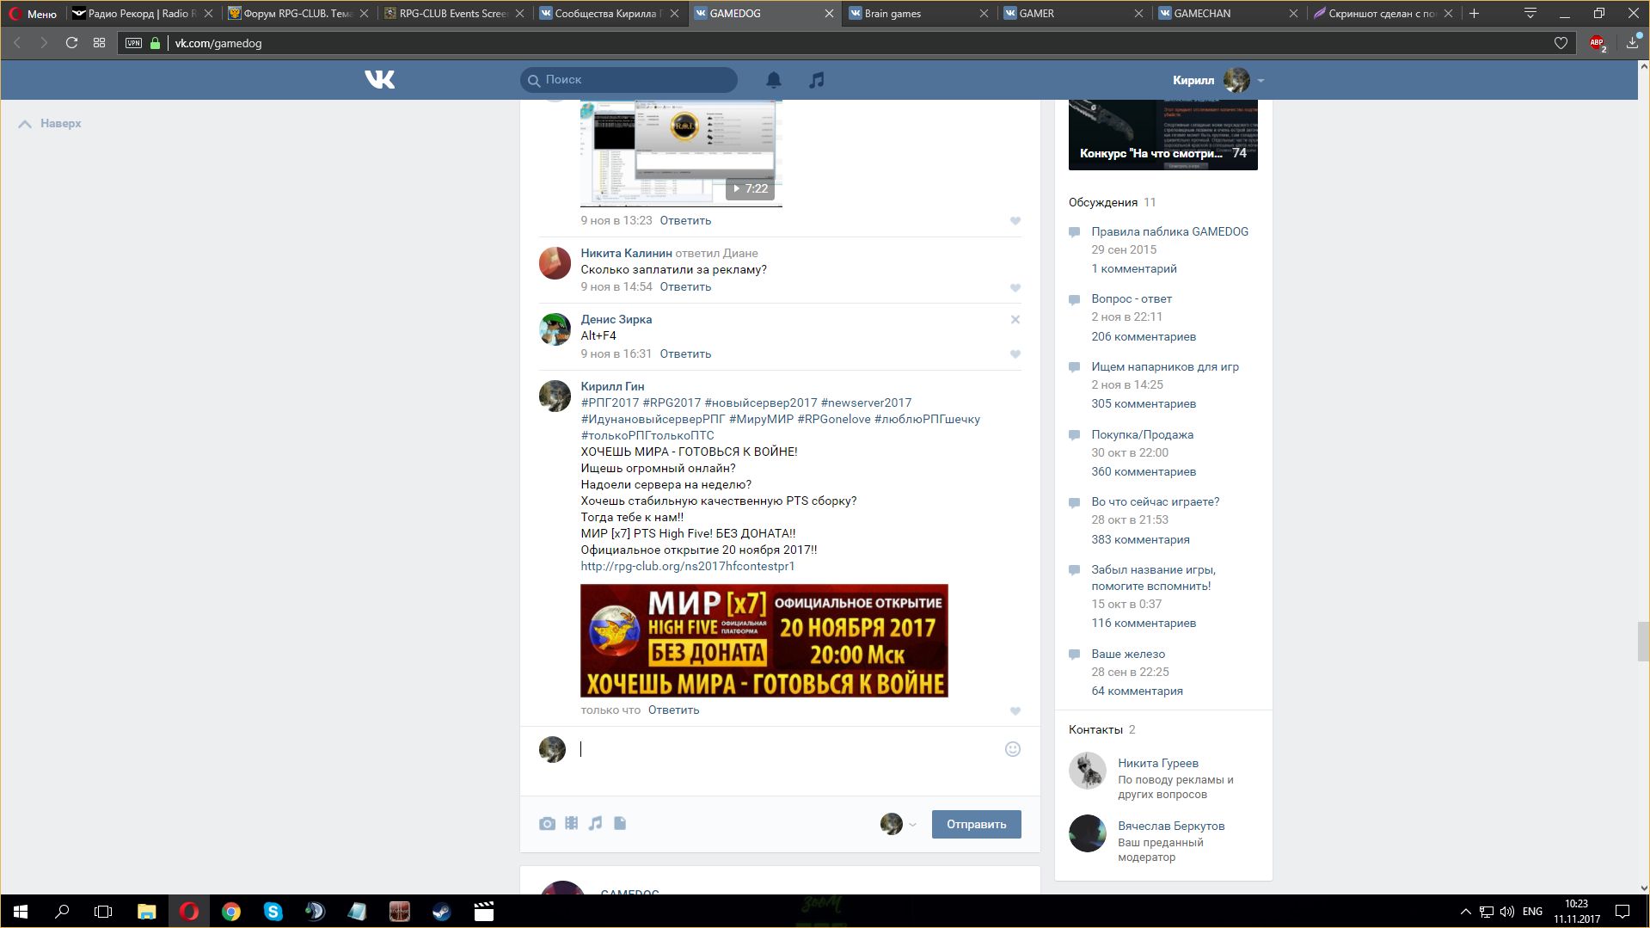The width and height of the screenshot is (1650, 928).
Task: Open the Opera Меню button
Action: click(33, 14)
